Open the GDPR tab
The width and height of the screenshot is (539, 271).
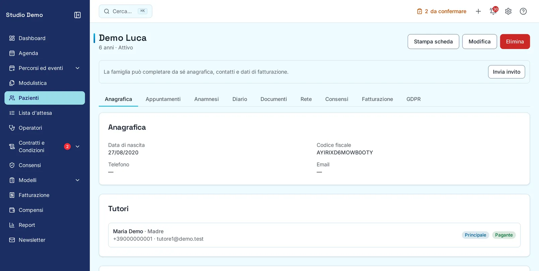pyautogui.click(x=414, y=99)
